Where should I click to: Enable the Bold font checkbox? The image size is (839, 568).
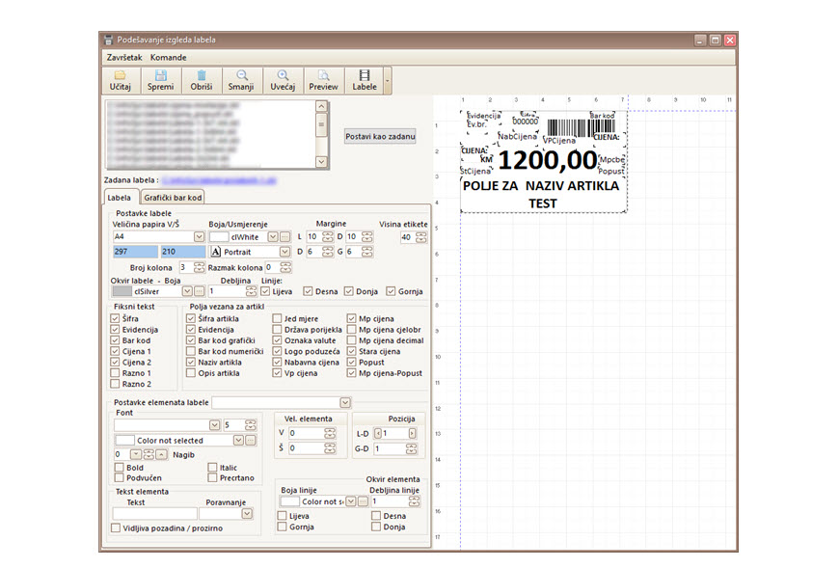pyautogui.click(x=120, y=467)
